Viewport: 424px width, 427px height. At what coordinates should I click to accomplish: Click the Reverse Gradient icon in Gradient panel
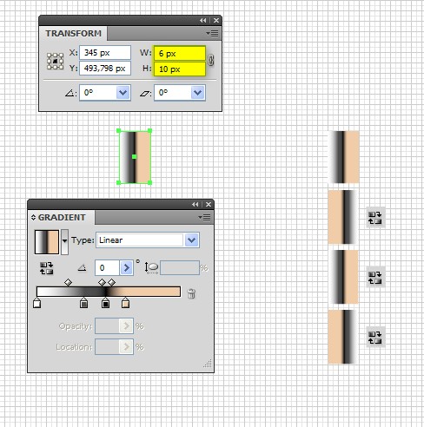click(x=47, y=268)
